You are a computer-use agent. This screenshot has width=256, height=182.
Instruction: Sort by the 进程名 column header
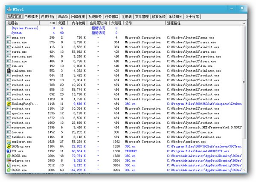[23, 23]
